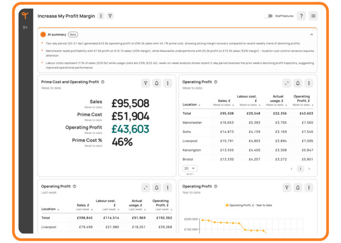Expand the Week to date Operating Profit table
This screenshot has height=243, width=341.
[286, 83]
